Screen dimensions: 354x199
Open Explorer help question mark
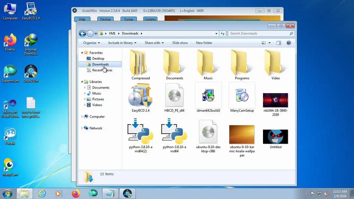(x=289, y=43)
